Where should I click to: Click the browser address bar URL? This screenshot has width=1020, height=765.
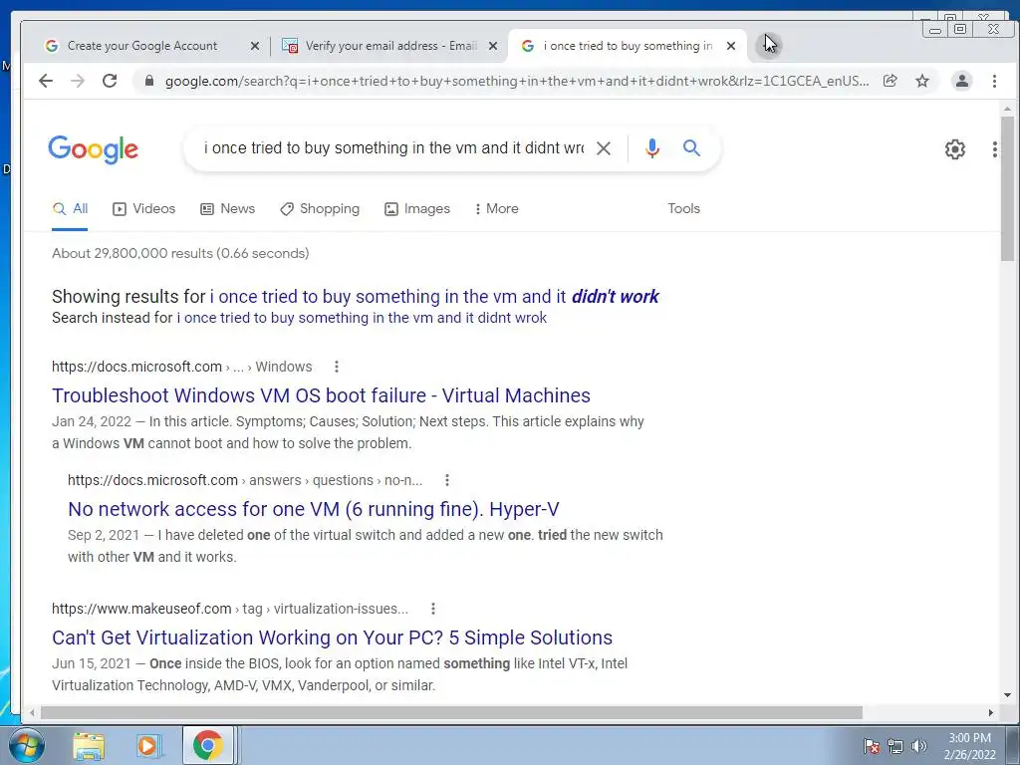517,81
